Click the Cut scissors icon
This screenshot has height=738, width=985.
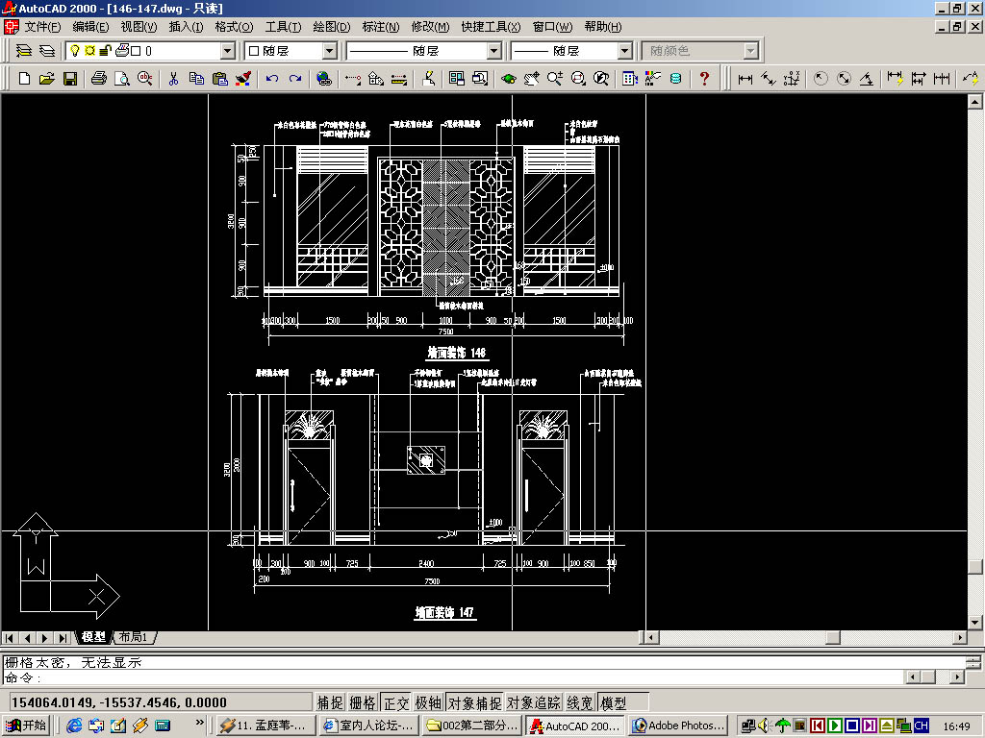click(173, 79)
